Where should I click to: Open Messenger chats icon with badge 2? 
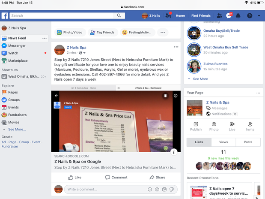[x=229, y=16]
